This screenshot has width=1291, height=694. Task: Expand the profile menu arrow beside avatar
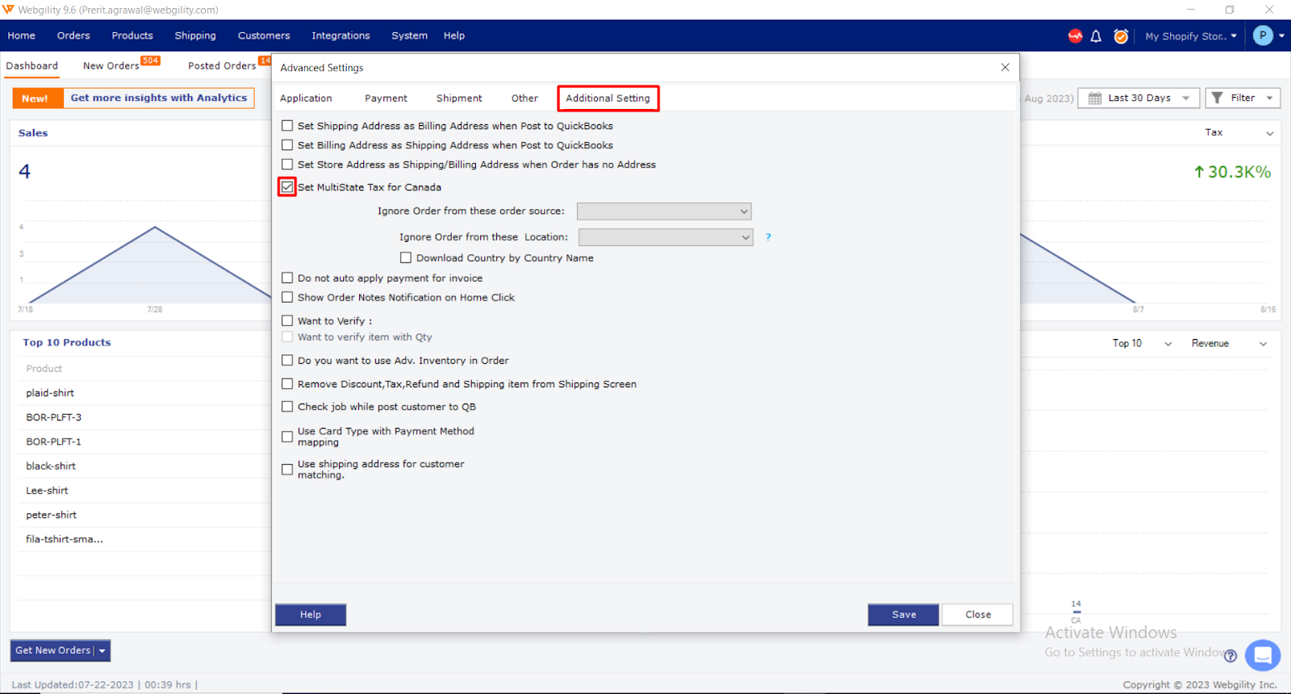click(x=1281, y=36)
